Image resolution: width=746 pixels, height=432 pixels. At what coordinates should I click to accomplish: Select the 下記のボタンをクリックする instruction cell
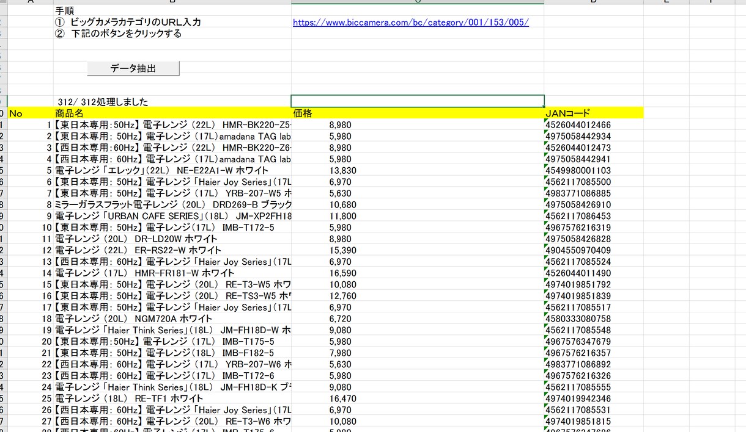tap(172, 34)
